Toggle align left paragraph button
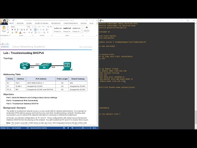This screenshot has height=148, width=197. pos(35,30)
